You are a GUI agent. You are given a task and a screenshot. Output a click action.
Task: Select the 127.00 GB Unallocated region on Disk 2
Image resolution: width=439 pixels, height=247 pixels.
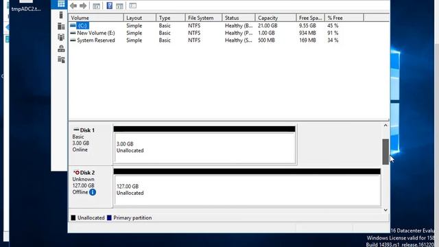248,190
